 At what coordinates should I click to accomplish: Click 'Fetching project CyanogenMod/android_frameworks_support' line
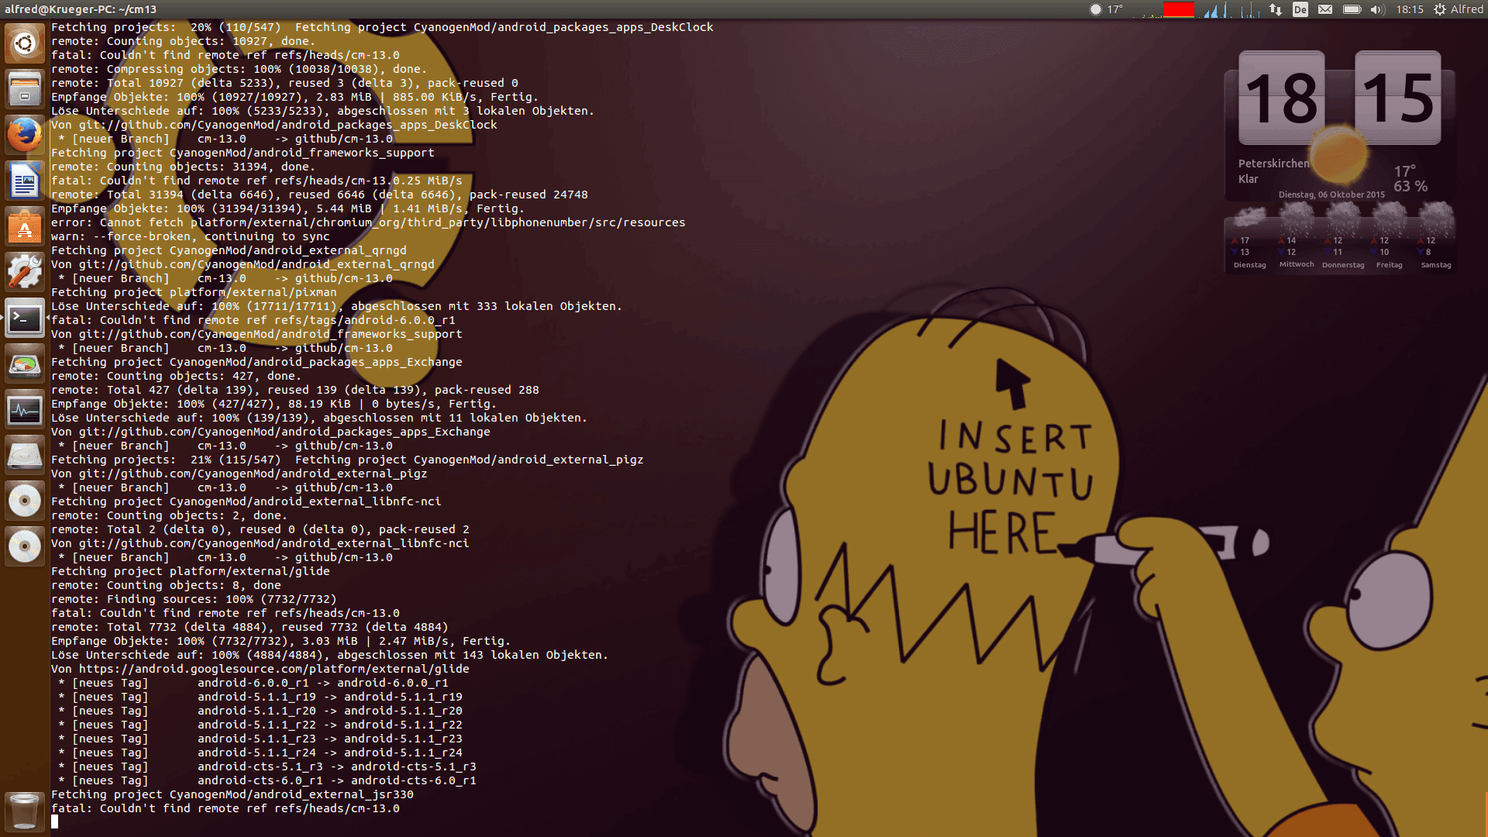point(243,153)
